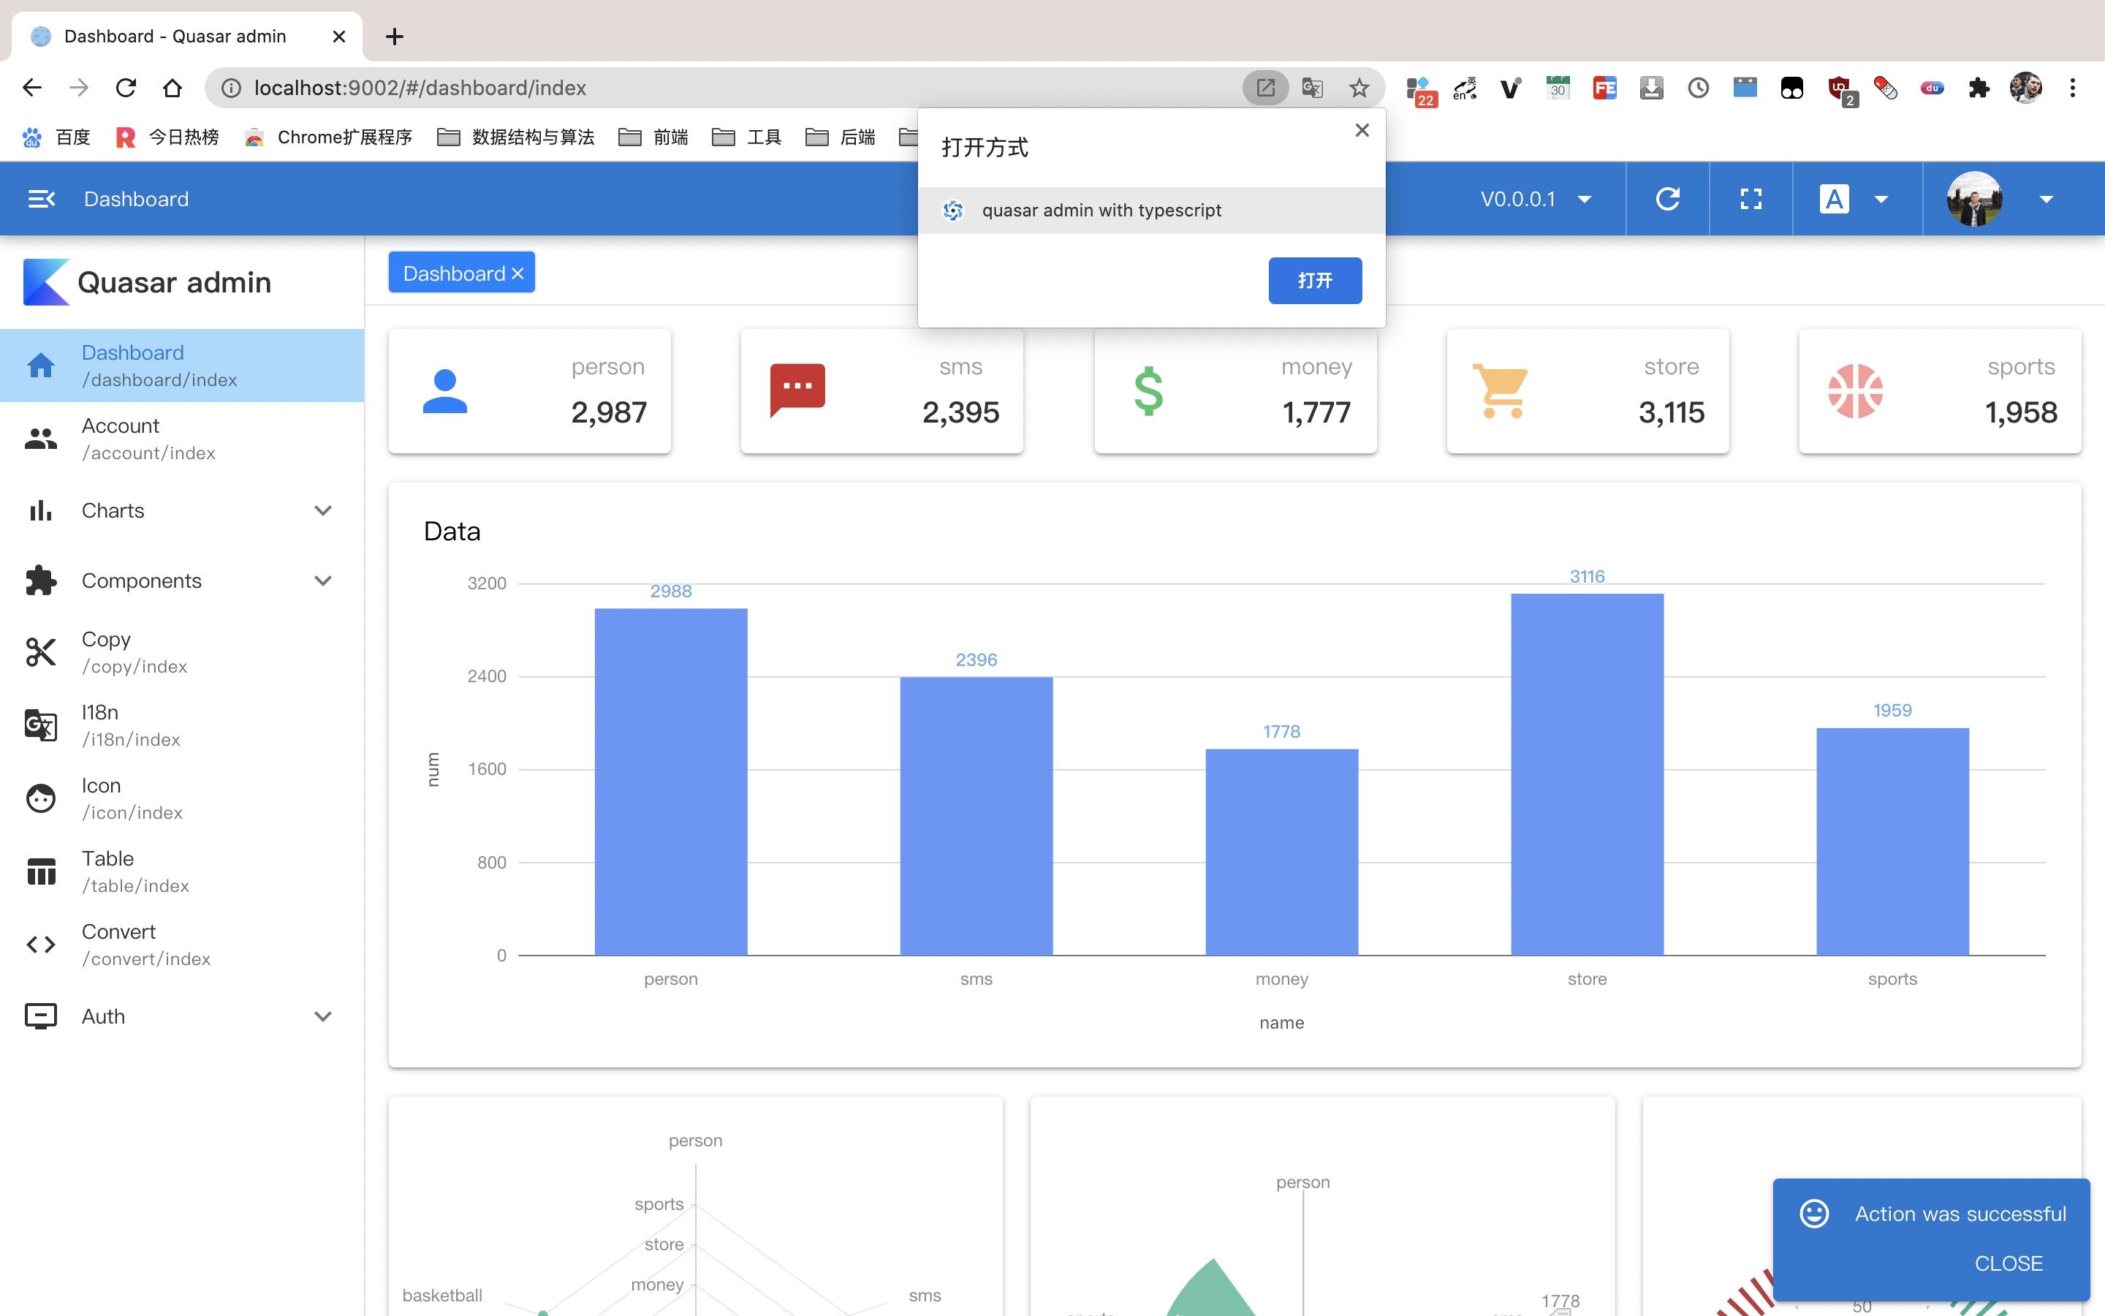Viewport: 2105px width, 1316px height.
Task: Collapse sidebar with the hamburger menu icon
Action: click(41, 200)
